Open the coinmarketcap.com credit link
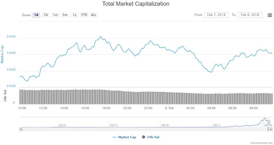Viewport: 274px width, 145px height. [x=261, y=143]
